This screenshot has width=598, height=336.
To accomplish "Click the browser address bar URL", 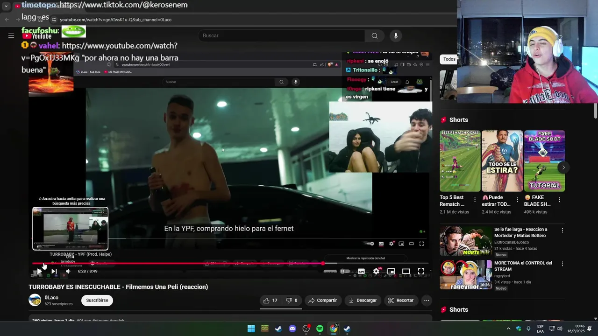I will coord(116,20).
